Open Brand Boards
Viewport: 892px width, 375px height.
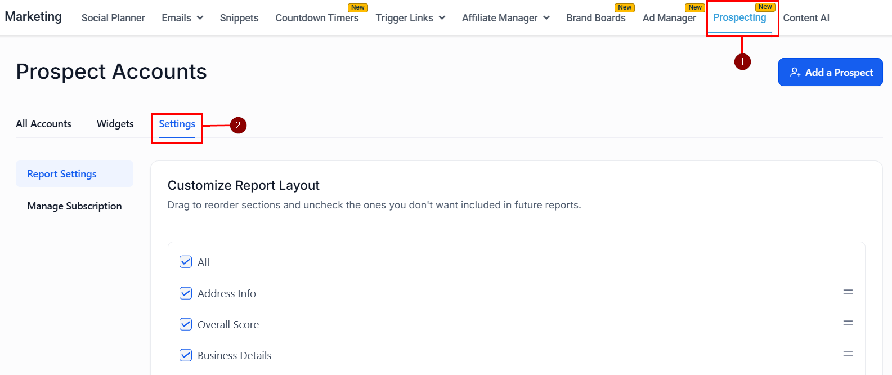click(596, 18)
